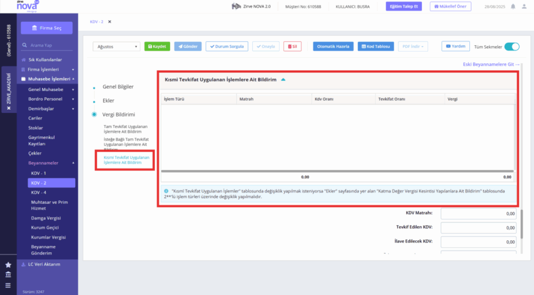The width and height of the screenshot is (534, 295).
Task: Click the bank building icon in sidebar
Action: 8,275
